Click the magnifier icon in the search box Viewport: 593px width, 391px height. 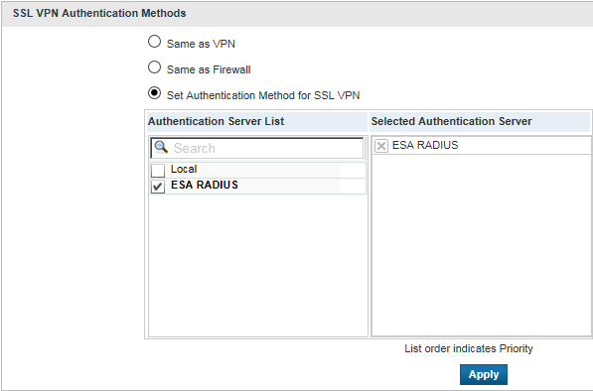coord(161,147)
